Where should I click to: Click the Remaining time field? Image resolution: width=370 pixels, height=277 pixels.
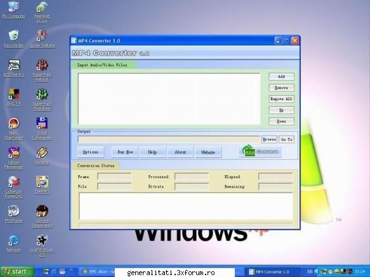[x=275, y=186]
